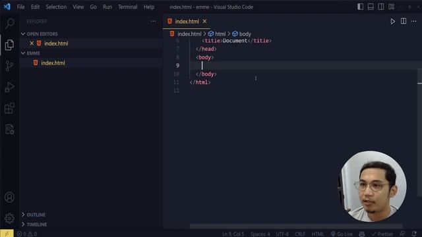The image size is (422, 237).
Task: Open the Edit menu
Action: 35,7
